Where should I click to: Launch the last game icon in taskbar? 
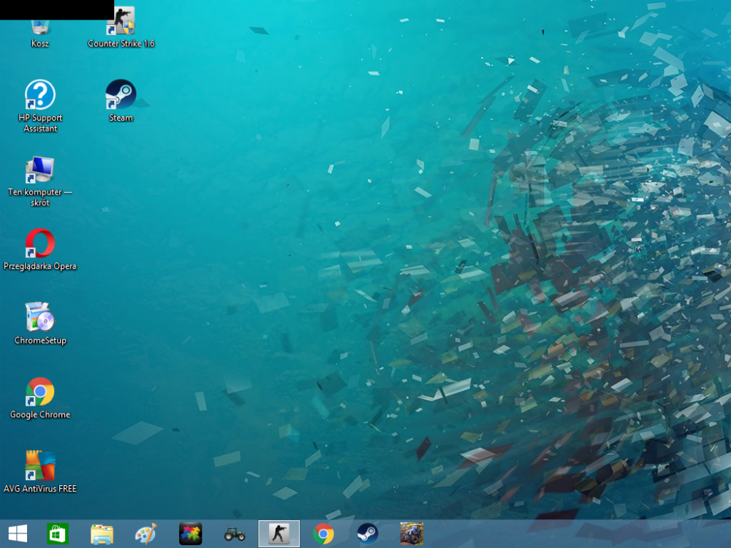click(x=412, y=534)
